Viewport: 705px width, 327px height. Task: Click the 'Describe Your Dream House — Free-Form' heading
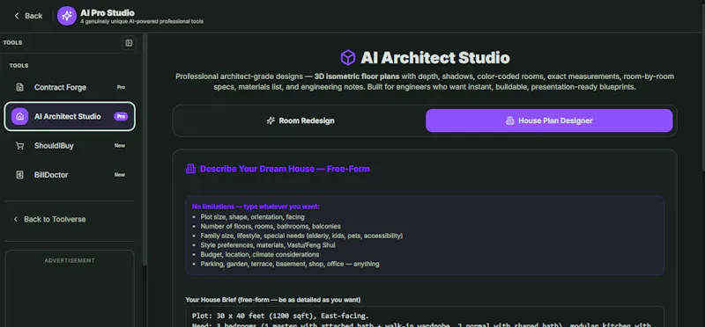[285, 169]
